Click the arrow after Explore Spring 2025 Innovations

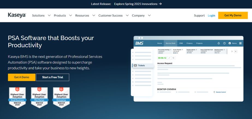(x=160, y=4)
